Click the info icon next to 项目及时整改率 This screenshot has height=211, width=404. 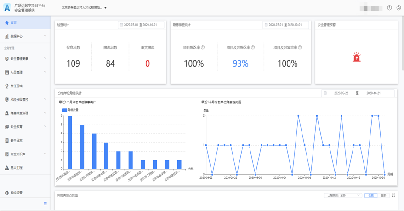[253, 47]
